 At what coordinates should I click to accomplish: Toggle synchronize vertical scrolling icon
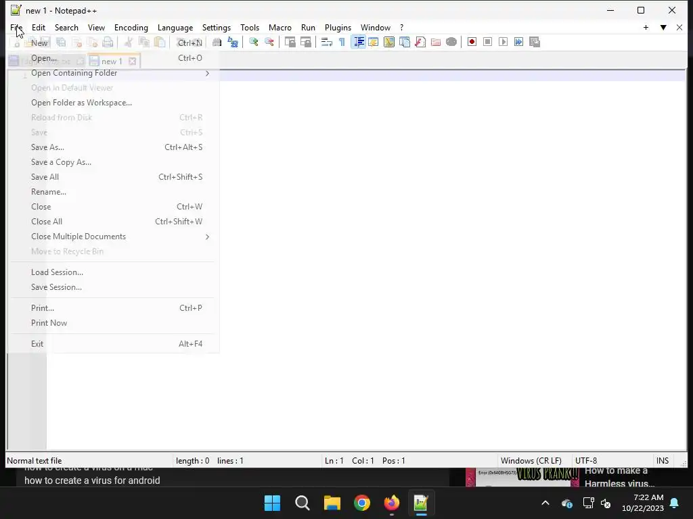tap(290, 42)
